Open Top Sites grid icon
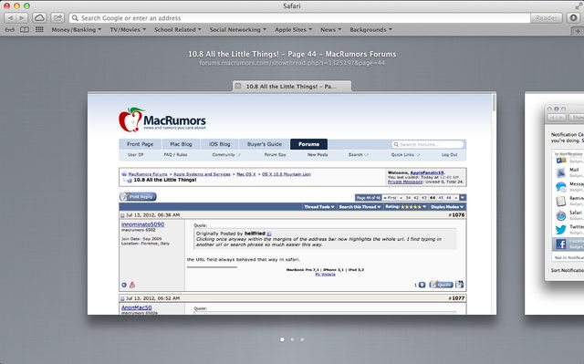 (x=39, y=29)
